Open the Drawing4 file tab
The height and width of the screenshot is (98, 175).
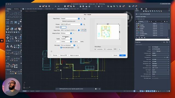click(85, 9)
